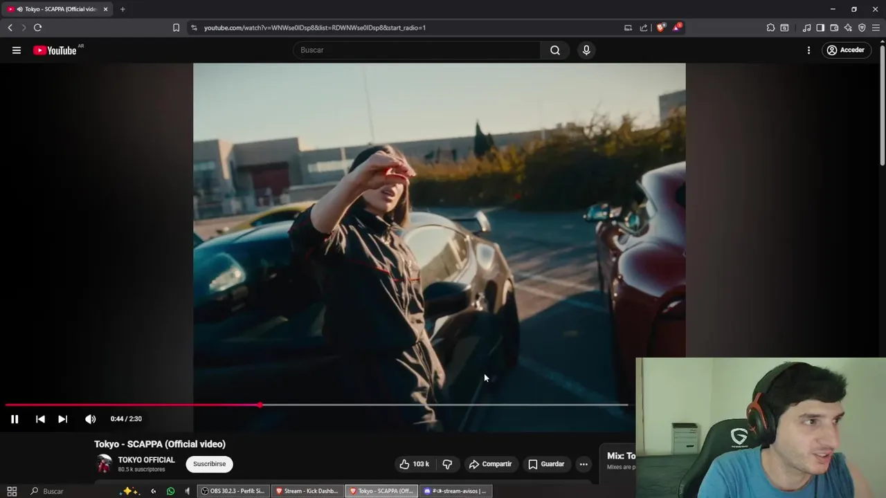886x498 pixels.
Task: Click the progress bar scrubber handle
Action: click(260, 405)
